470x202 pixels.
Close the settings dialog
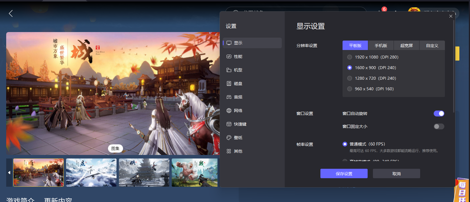click(x=451, y=16)
